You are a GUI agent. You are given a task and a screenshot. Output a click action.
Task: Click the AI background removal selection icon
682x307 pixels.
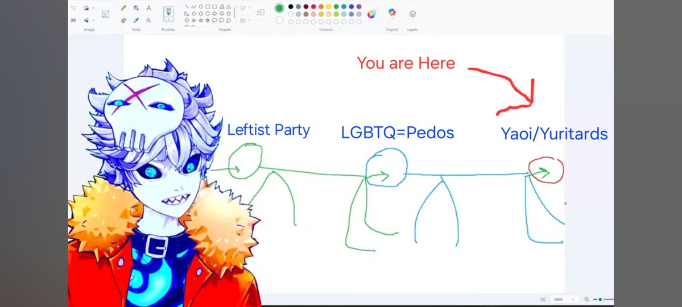click(x=105, y=14)
